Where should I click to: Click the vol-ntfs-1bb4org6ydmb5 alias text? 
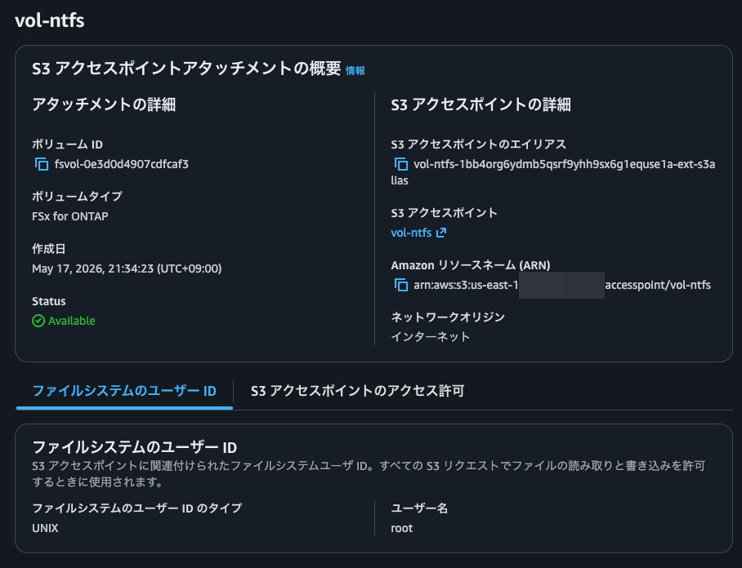(552, 172)
